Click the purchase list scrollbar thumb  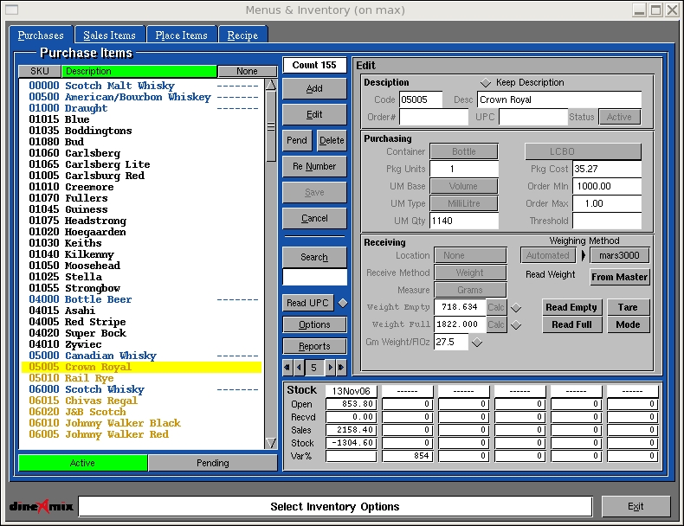coord(271,126)
